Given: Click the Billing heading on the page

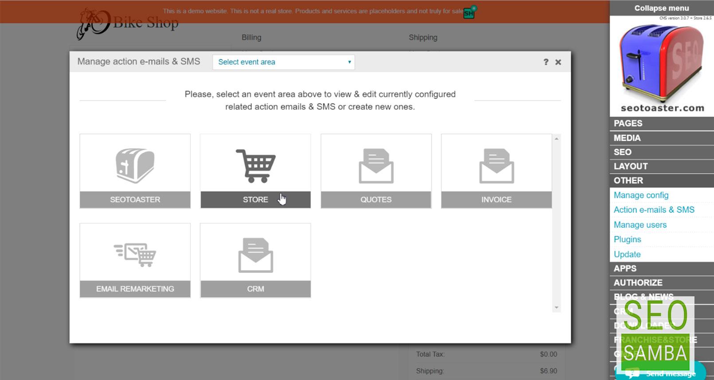Looking at the screenshot, I should [x=251, y=38].
